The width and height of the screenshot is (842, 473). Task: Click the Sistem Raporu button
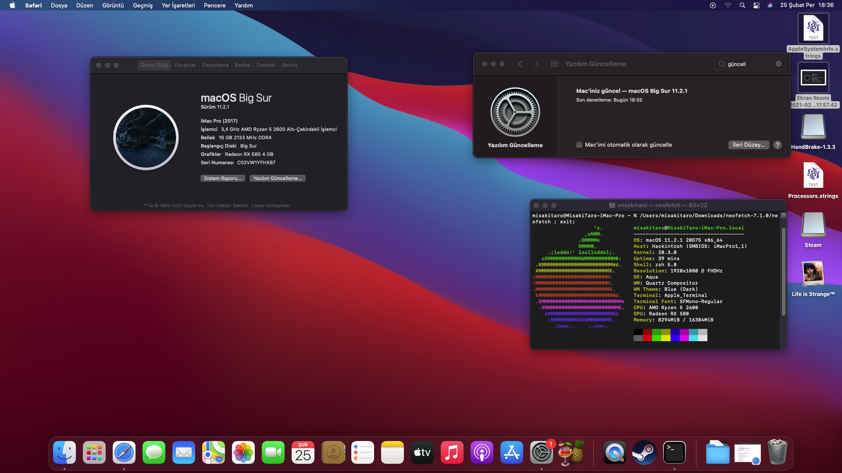pos(222,178)
